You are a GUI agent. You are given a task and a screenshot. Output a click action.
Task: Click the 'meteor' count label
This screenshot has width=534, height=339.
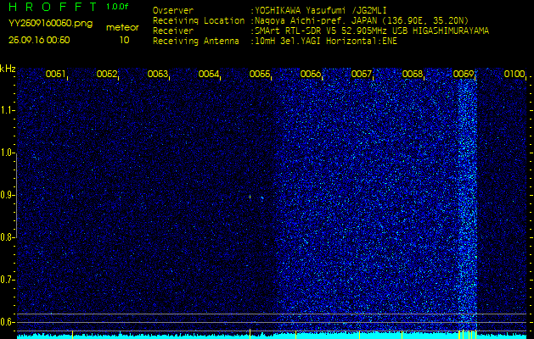pos(122,28)
